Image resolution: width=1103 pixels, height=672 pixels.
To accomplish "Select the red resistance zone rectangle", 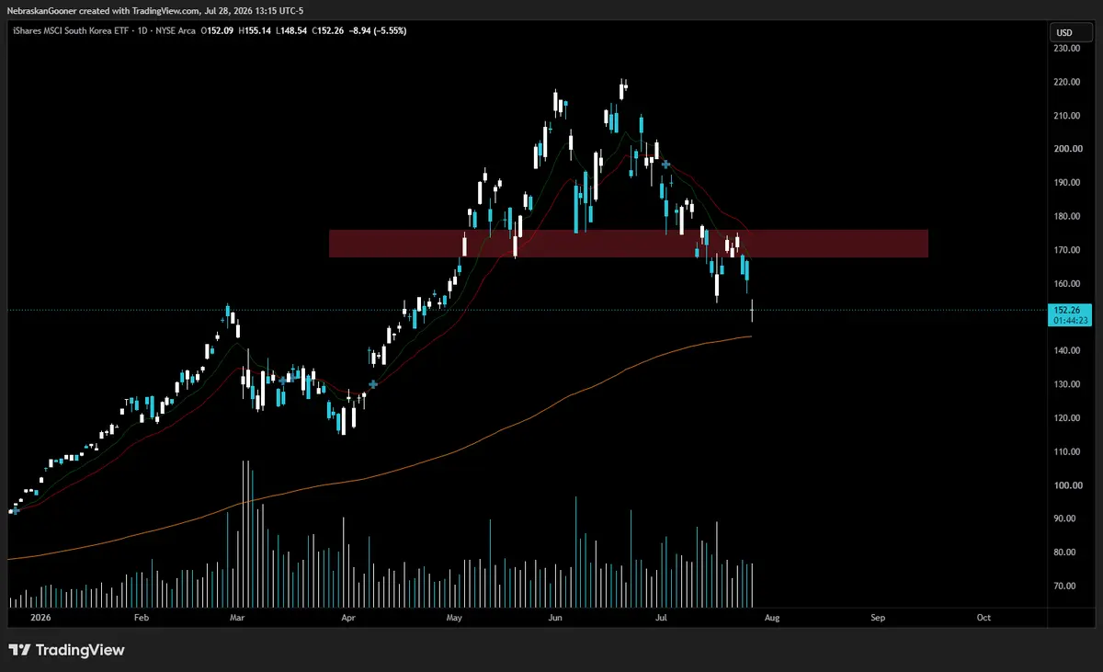I will tap(628, 243).
